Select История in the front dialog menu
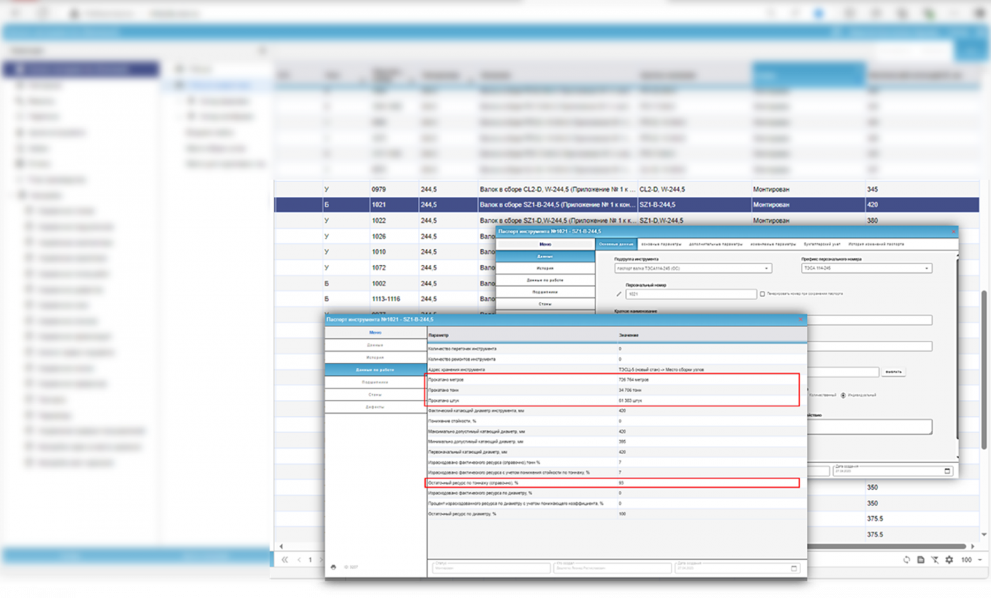 click(375, 357)
